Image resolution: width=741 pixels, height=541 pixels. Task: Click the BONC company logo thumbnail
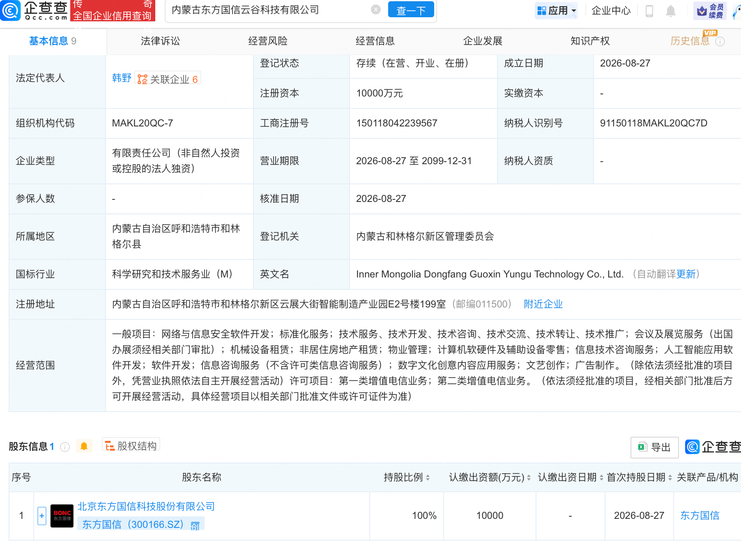point(62,516)
